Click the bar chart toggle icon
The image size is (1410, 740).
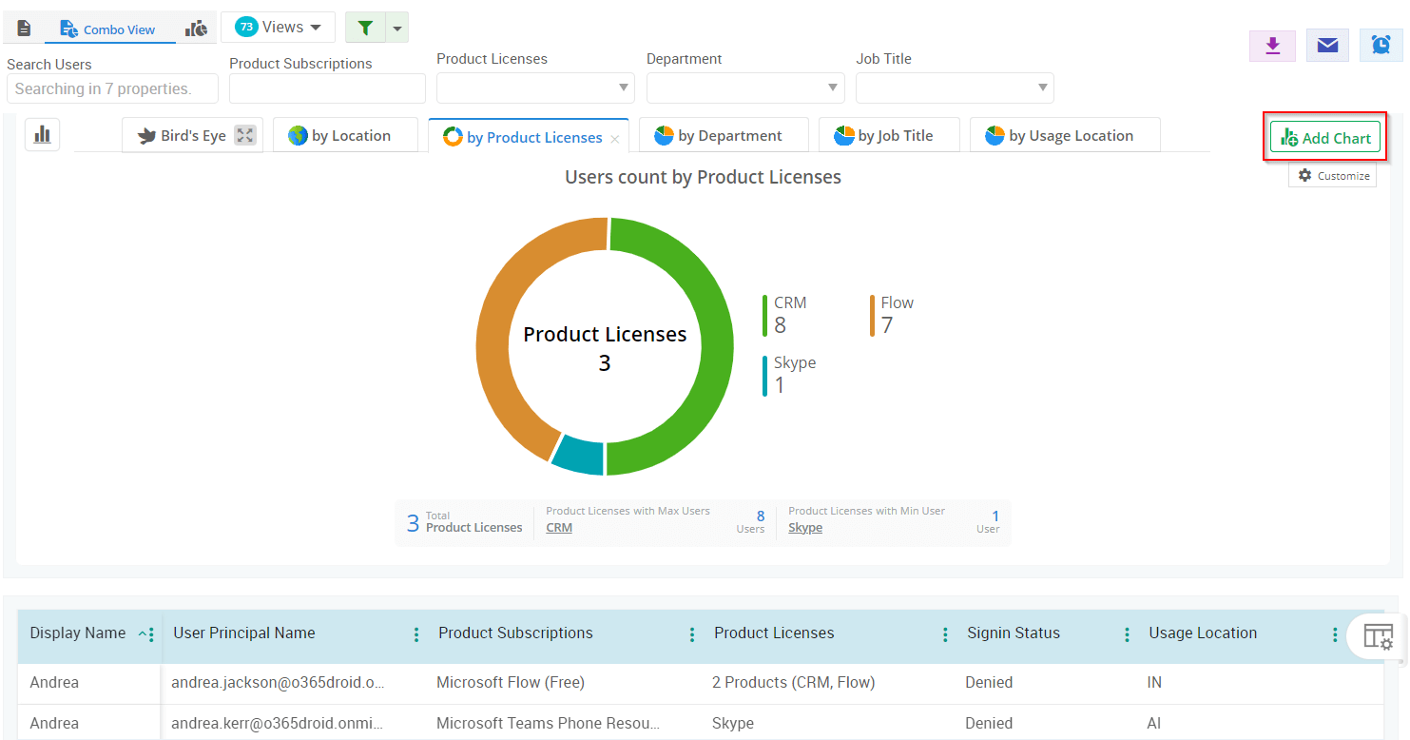point(42,135)
